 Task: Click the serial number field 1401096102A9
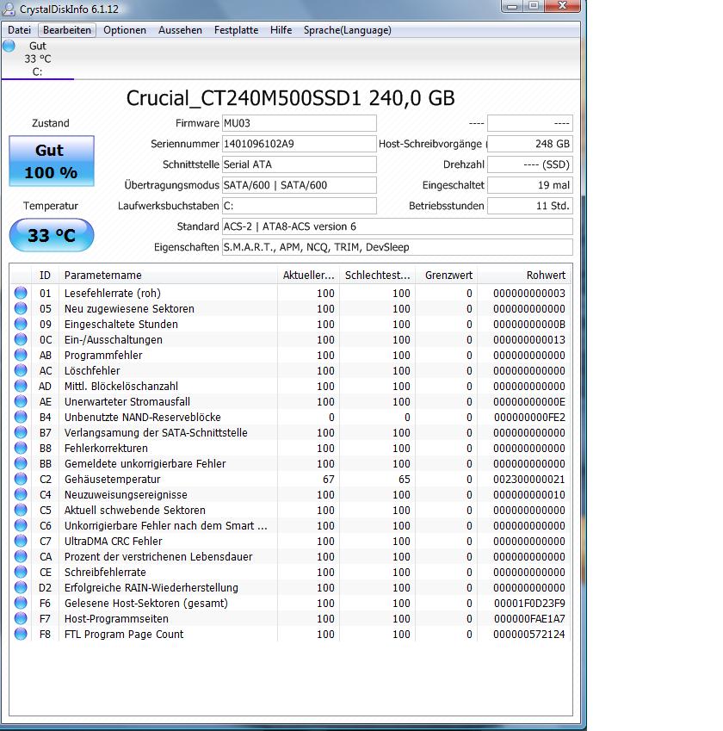click(300, 144)
